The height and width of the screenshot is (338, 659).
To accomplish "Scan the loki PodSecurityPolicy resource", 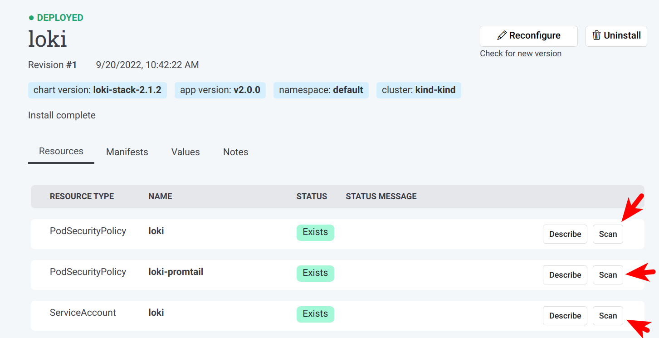I will click(608, 234).
